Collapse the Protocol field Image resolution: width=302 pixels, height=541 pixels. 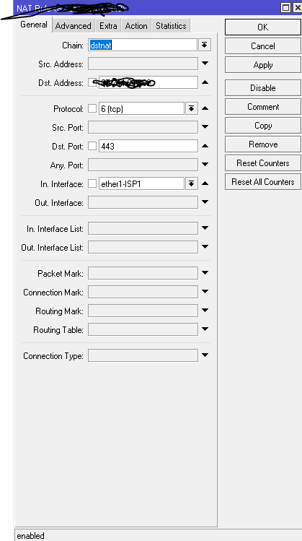click(x=205, y=108)
